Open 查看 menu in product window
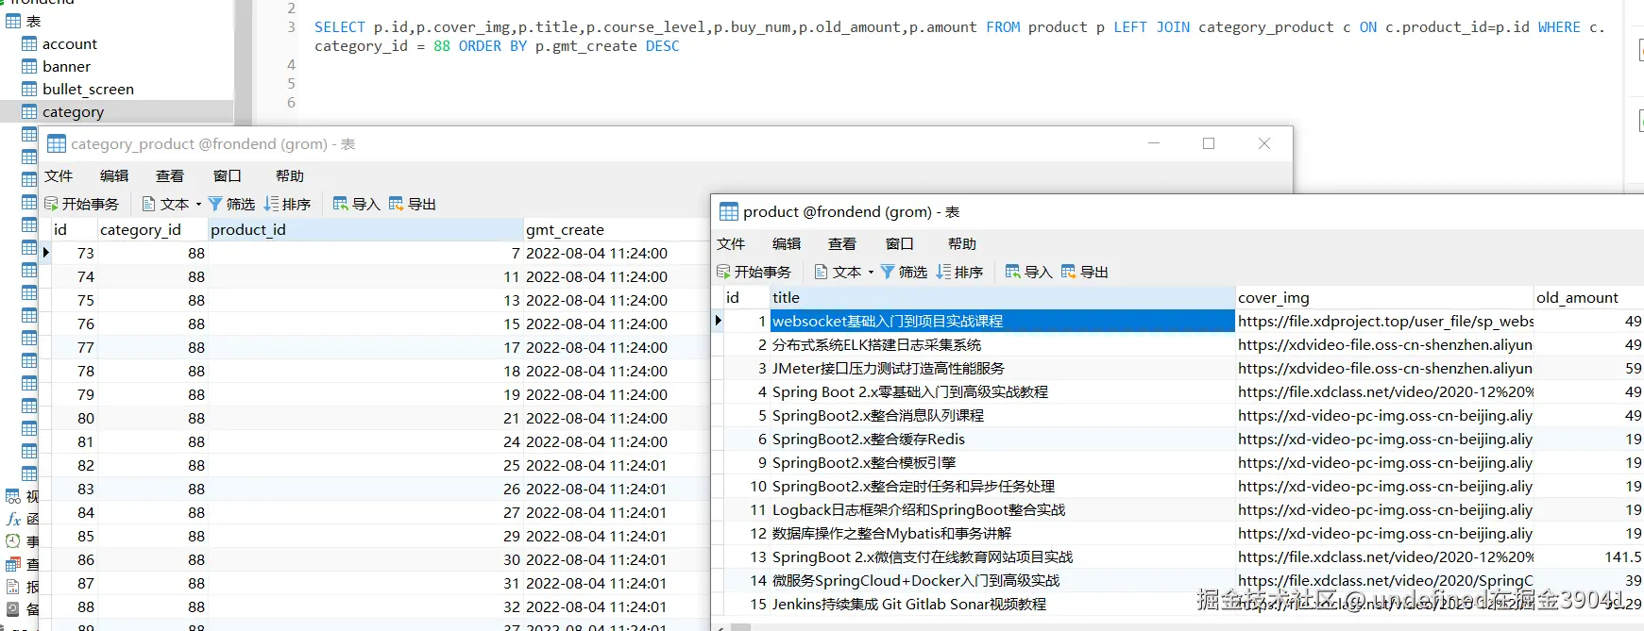 point(842,244)
